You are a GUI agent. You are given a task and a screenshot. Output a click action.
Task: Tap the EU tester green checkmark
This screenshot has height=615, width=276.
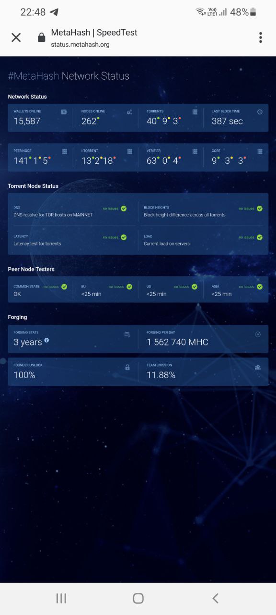[x=129, y=287]
